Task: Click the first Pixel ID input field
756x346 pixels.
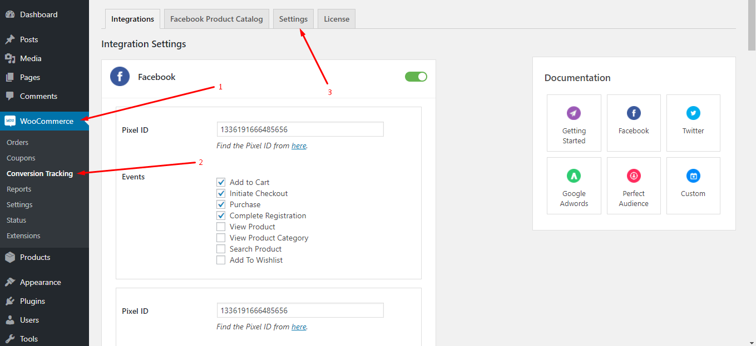Action: pyautogui.click(x=300, y=129)
